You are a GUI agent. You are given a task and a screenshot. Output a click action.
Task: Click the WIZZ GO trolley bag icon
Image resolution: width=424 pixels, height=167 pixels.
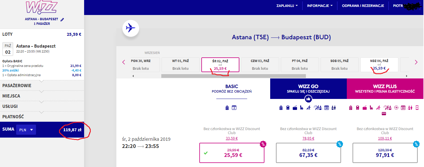pyautogui.click(x=288, y=108)
